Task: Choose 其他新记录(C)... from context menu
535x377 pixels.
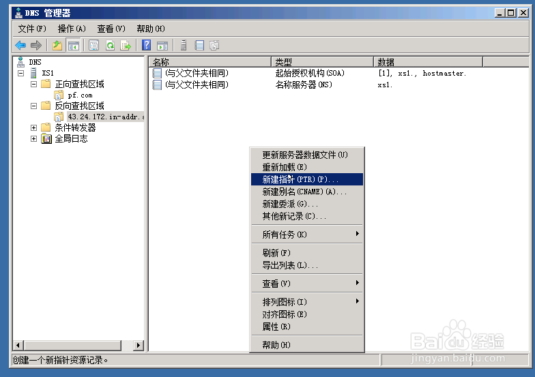Action: tap(307, 216)
